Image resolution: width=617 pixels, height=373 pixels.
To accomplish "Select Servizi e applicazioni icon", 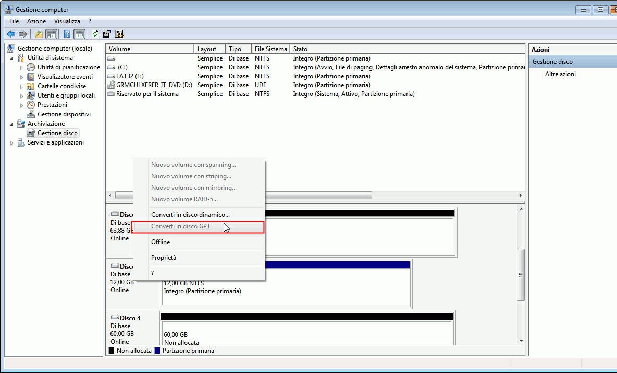I will pos(21,142).
